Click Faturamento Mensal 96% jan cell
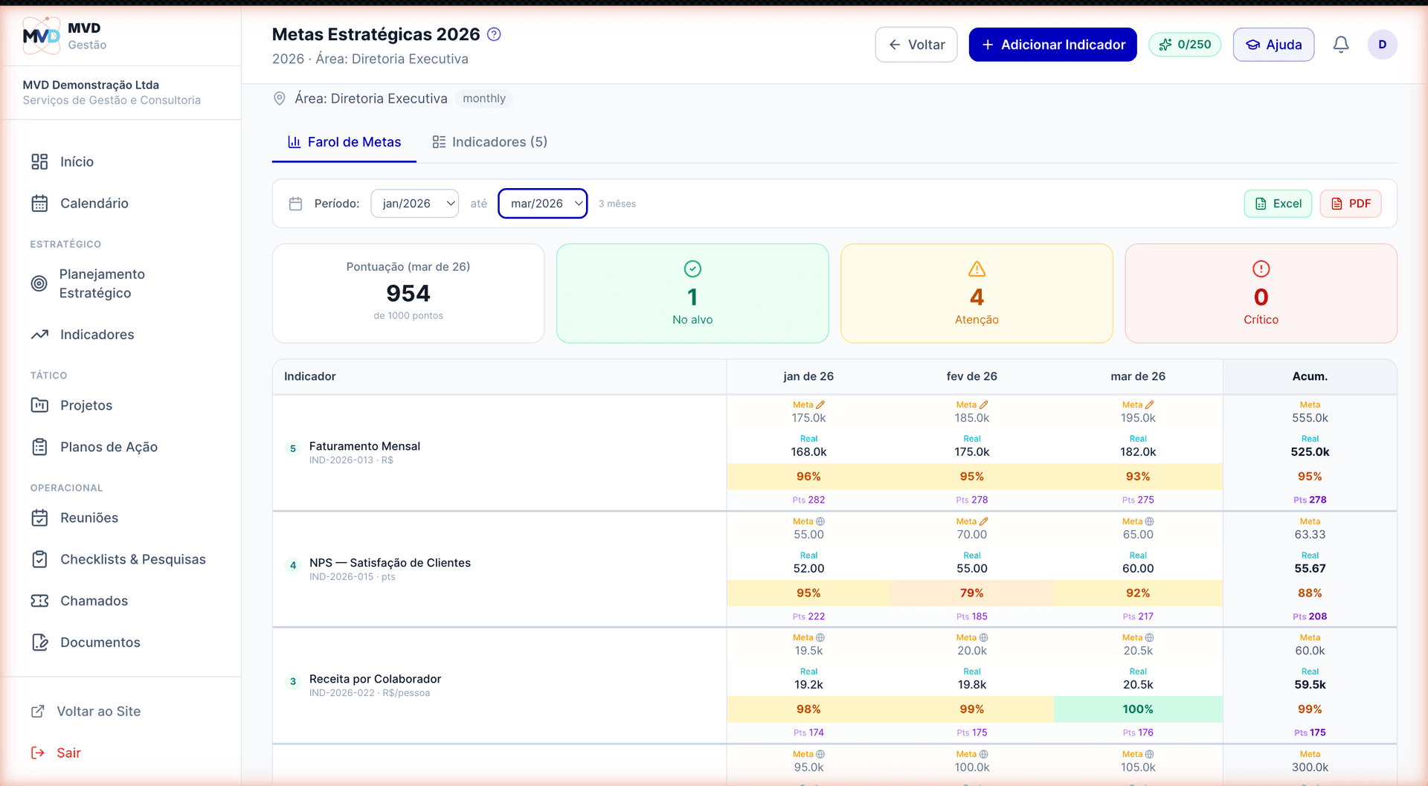This screenshot has width=1428, height=786. 808,477
